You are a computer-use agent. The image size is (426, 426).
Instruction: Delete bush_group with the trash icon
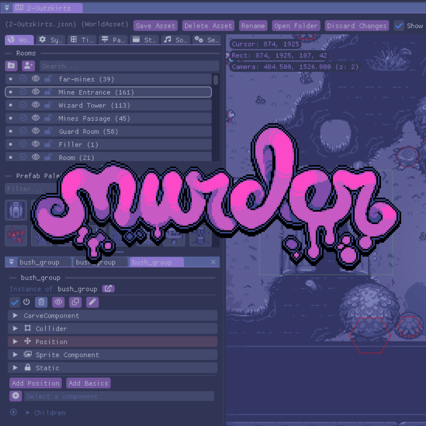(41, 302)
